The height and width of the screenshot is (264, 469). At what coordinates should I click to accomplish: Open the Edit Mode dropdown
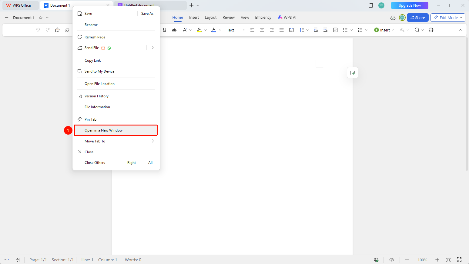tap(448, 18)
